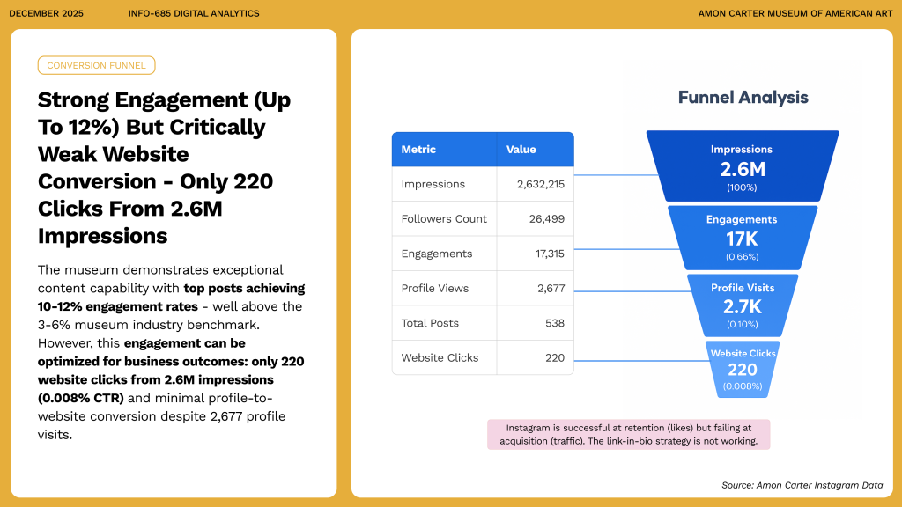Click the Followers Count table row label
Viewport: 902px width, 507px height.
pyautogui.click(x=444, y=219)
